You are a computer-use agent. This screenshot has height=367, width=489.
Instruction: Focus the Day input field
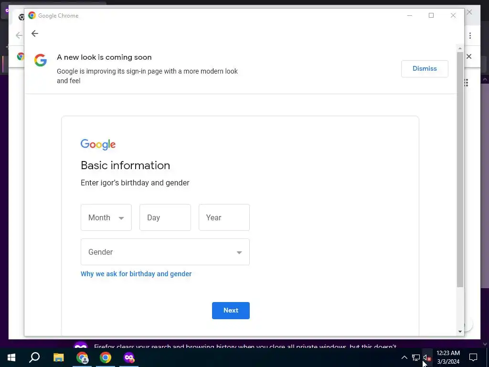pos(165,217)
